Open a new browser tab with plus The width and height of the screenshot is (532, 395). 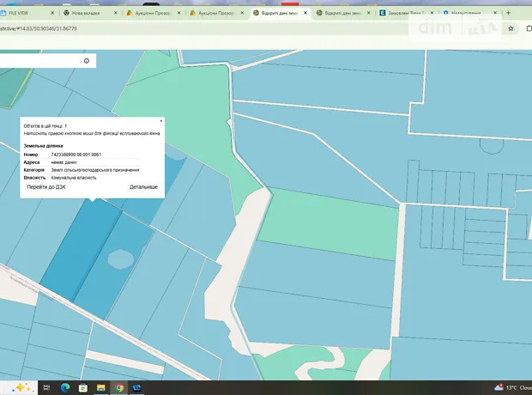510,15
